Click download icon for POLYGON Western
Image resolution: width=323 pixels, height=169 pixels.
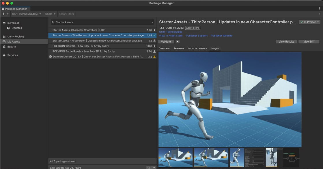point(154,46)
